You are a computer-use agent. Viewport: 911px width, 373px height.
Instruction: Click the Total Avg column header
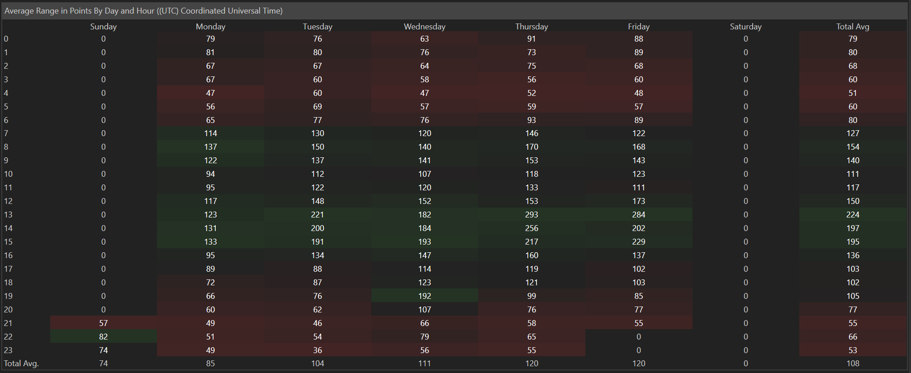(x=853, y=27)
